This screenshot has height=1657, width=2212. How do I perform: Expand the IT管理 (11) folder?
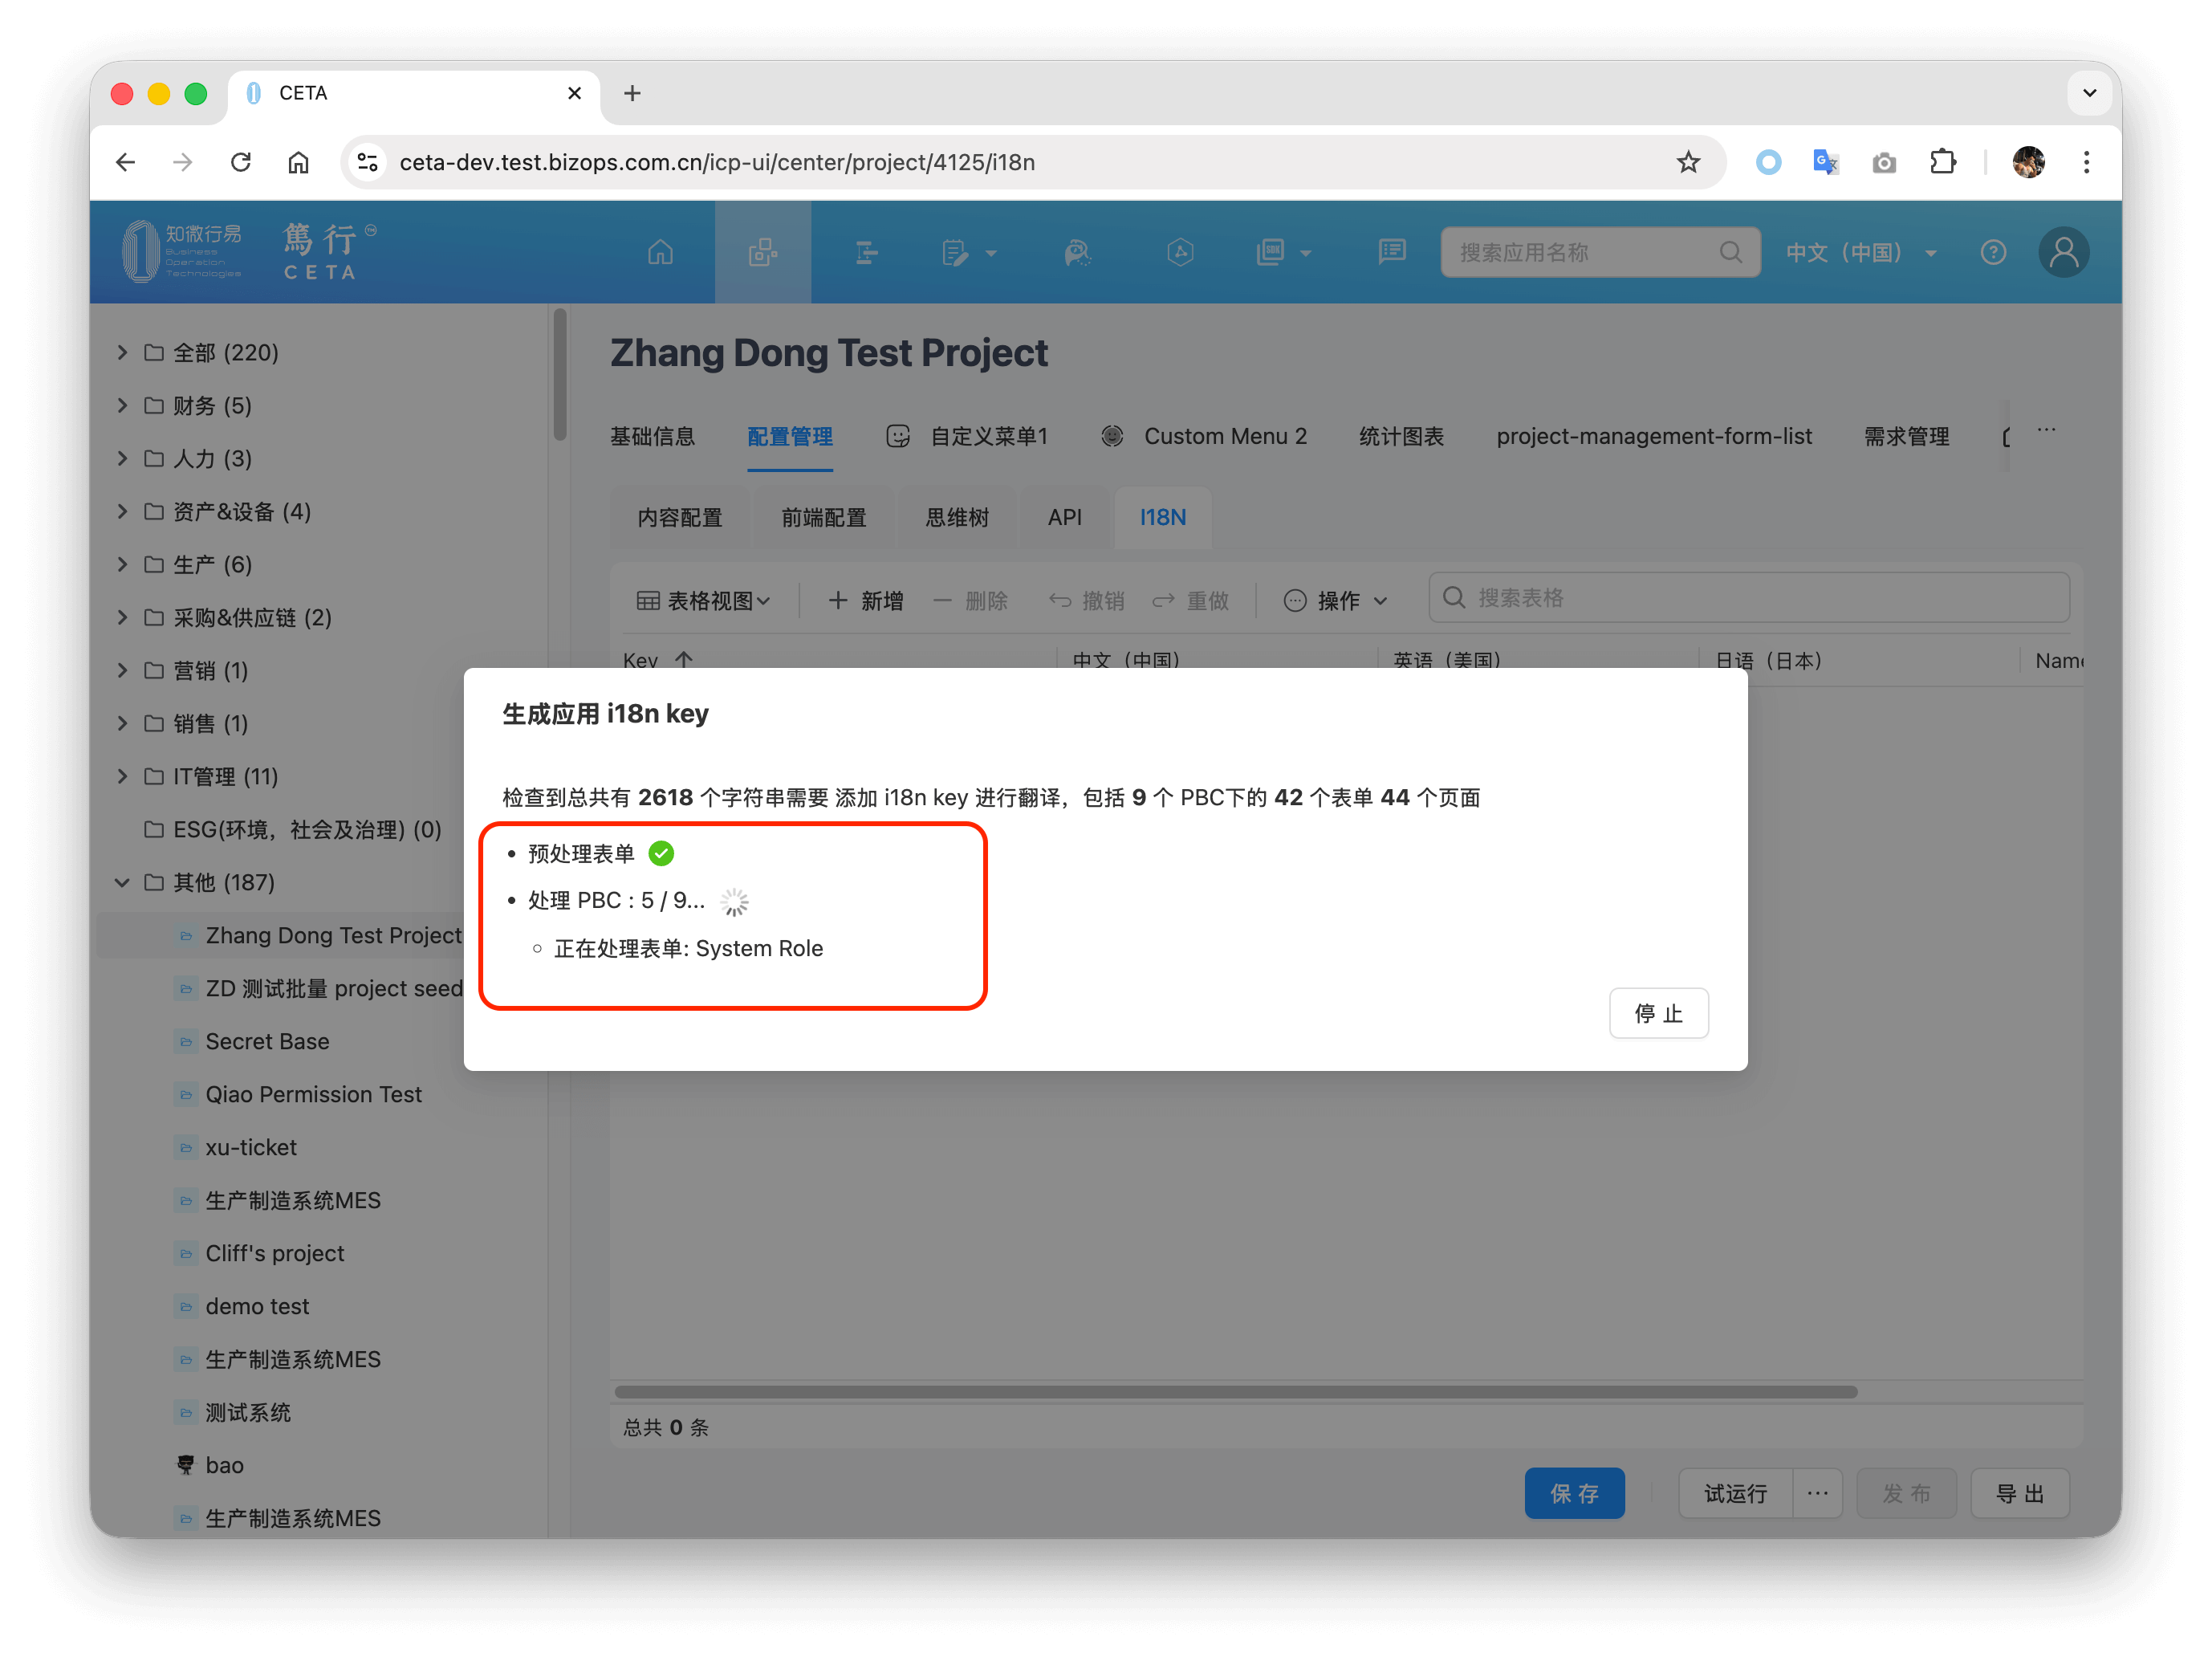point(122,776)
